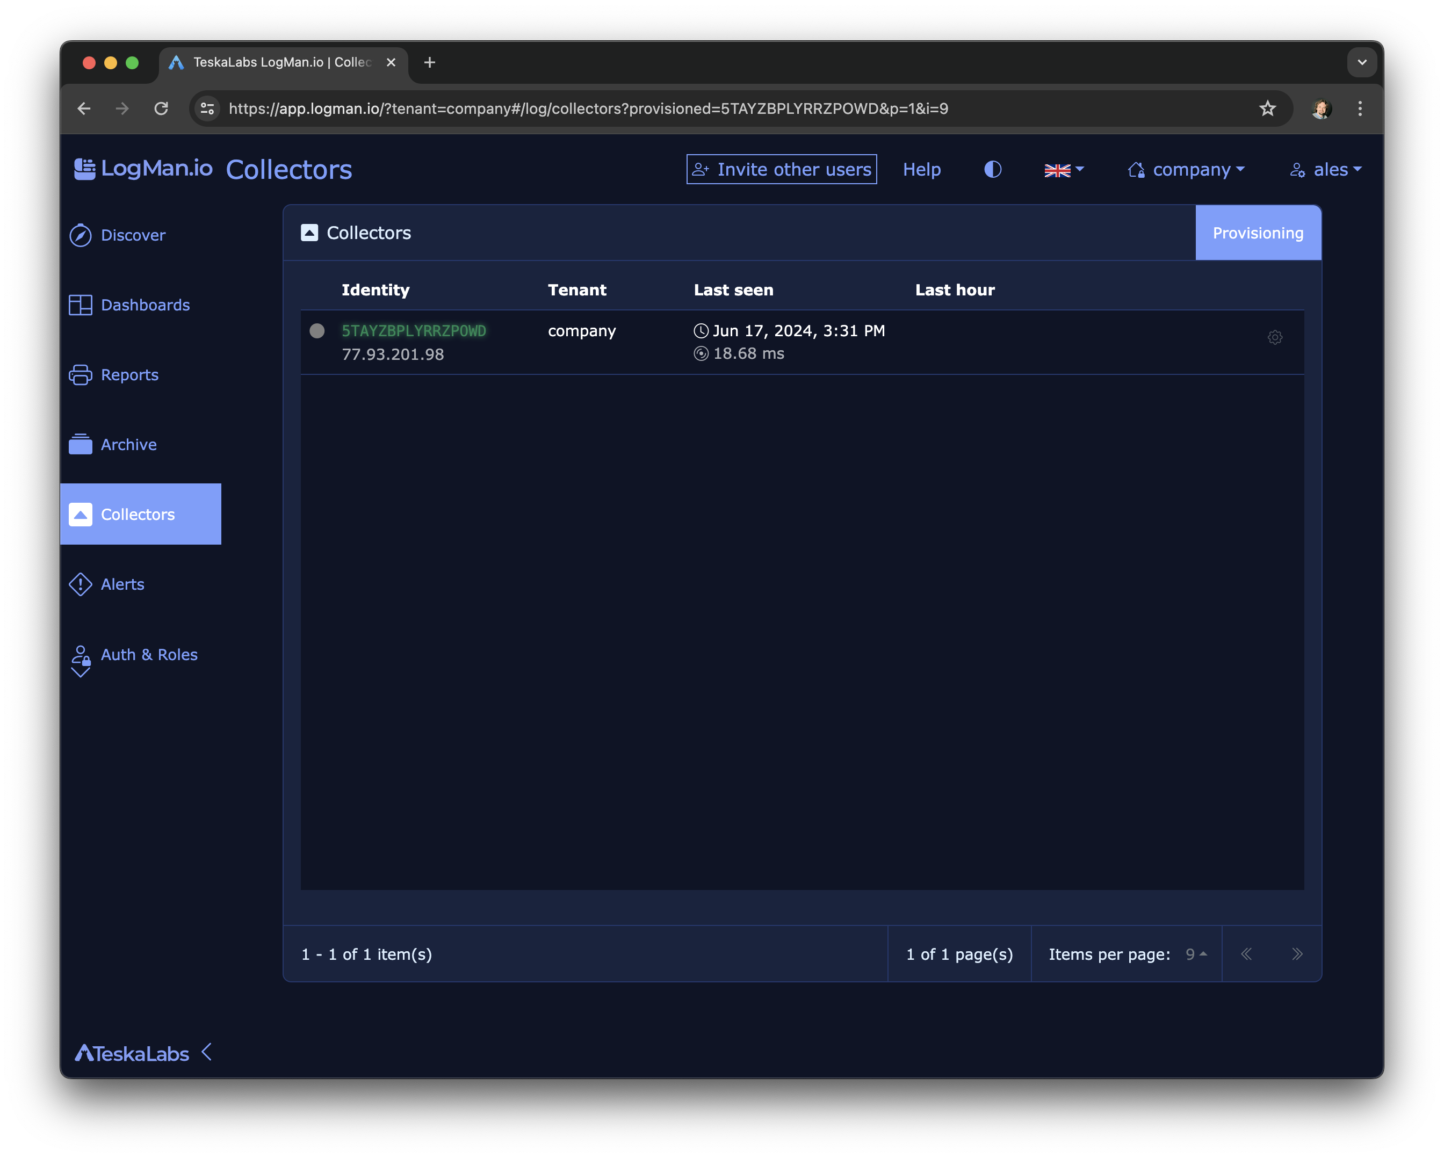Click the LogMan.io logo
Viewport: 1444px width, 1158px height.
point(143,169)
